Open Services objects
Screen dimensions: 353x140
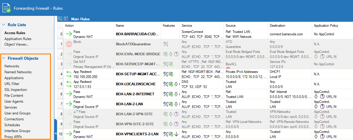[x=11, y=107]
